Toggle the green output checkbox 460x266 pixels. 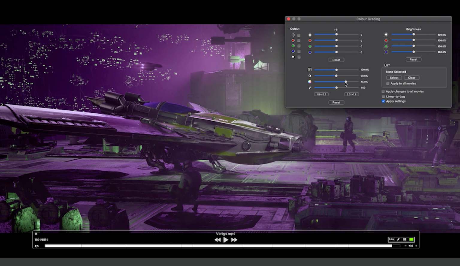[299, 46]
